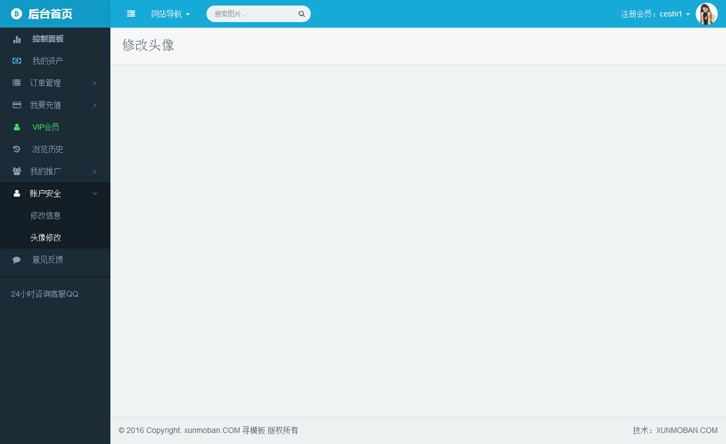Open the 网站导航 dropdown menu
The height and width of the screenshot is (444, 726).
coord(171,14)
